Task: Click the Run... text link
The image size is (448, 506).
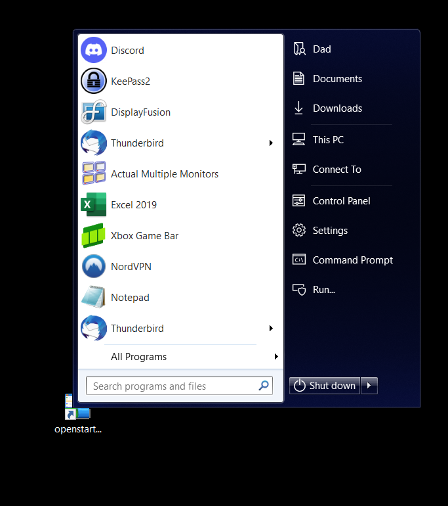Action: click(x=324, y=289)
